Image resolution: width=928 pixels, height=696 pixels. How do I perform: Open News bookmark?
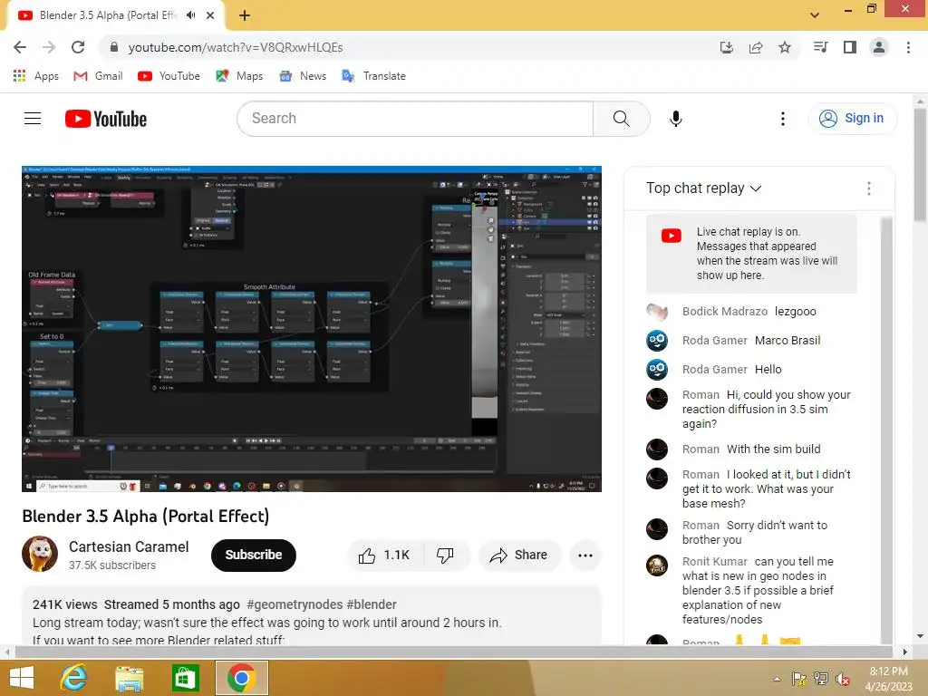point(303,76)
